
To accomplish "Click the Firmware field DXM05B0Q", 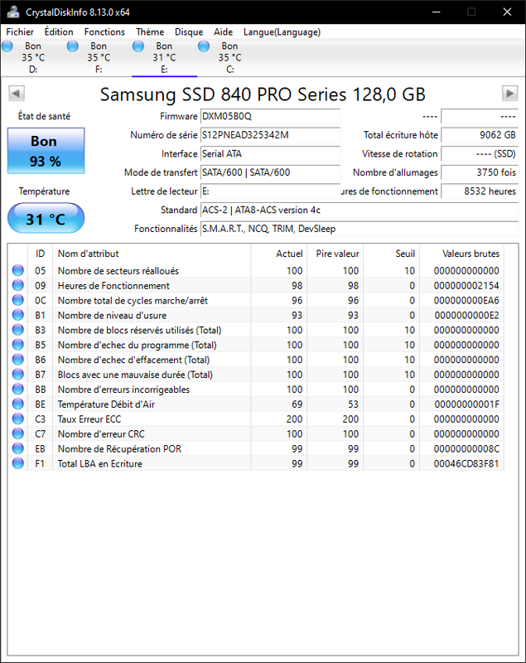I will coord(270,116).
